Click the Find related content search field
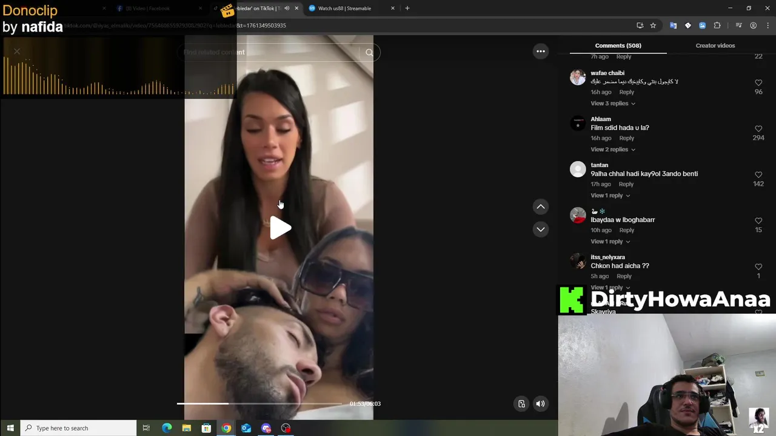776x436 pixels. point(270,53)
